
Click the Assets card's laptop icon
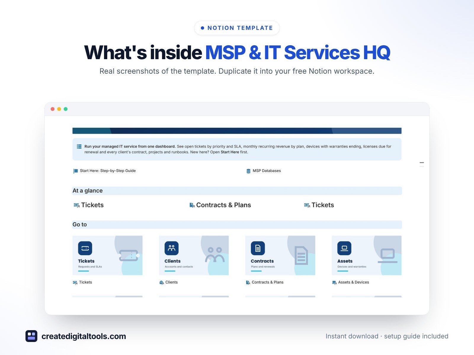[344, 248]
